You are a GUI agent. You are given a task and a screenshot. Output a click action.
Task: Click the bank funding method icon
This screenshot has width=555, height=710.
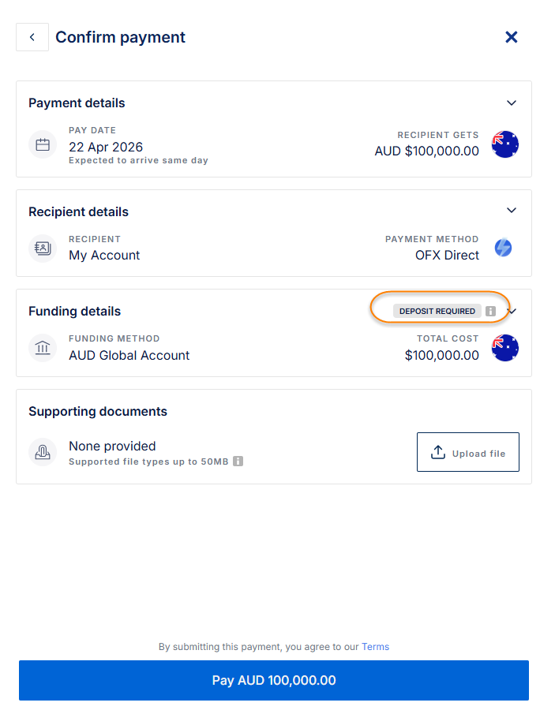tap(43, 348)
